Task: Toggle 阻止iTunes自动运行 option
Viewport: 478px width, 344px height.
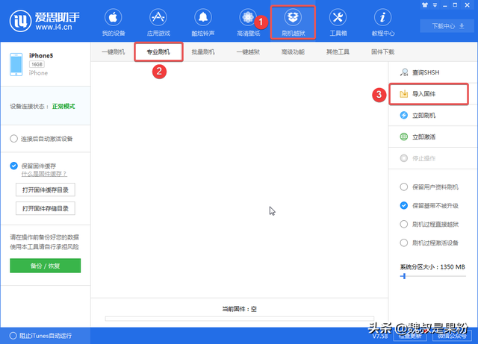Action: click(x=13, y=336)
